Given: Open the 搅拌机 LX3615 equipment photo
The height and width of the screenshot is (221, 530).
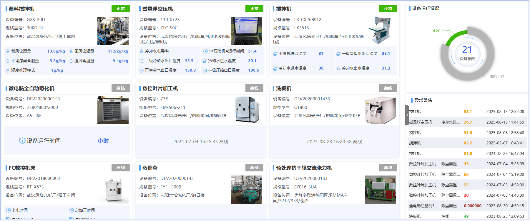Looking at the screenshot, I should [x=381, y=31].
